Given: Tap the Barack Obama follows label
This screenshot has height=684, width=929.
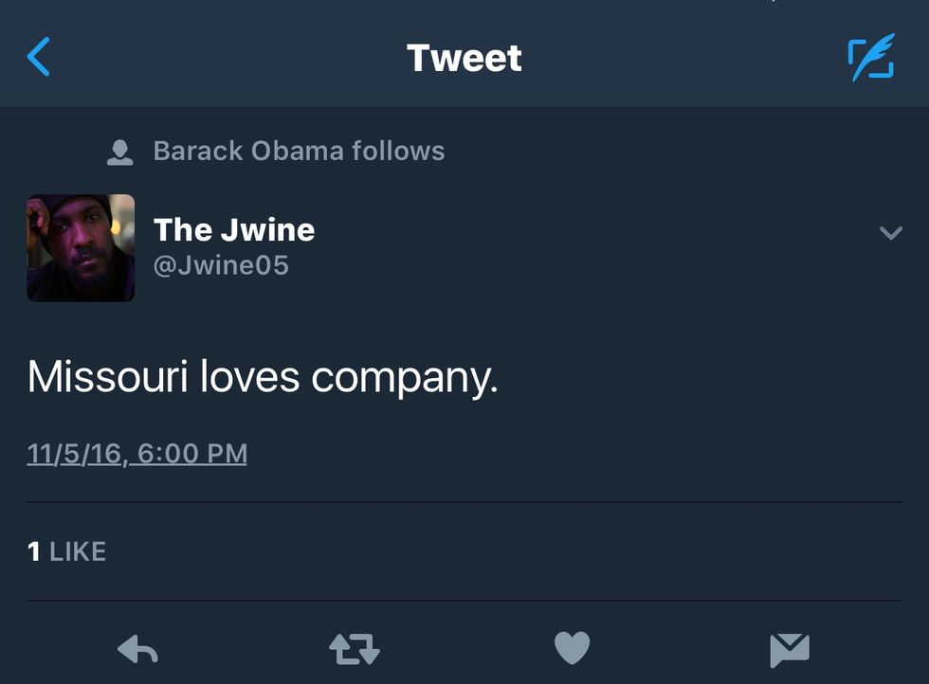Looking at the screenshot, I should coord(299,151).
